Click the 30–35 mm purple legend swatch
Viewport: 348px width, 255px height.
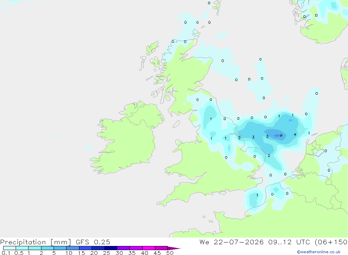pyautogui.click(x=124, y=248)
